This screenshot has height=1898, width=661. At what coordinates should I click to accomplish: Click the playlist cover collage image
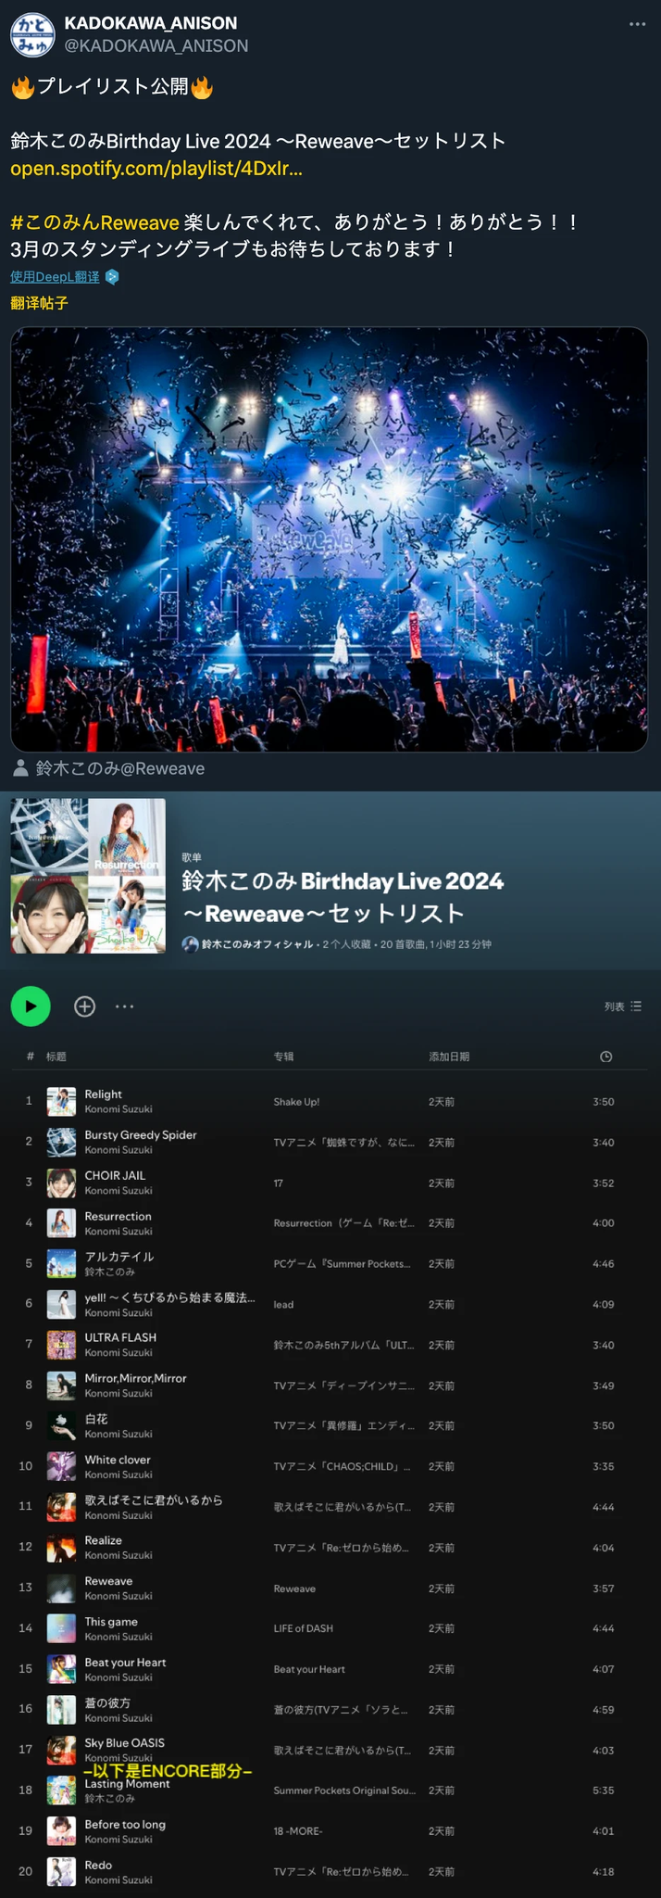coord(88,876)
